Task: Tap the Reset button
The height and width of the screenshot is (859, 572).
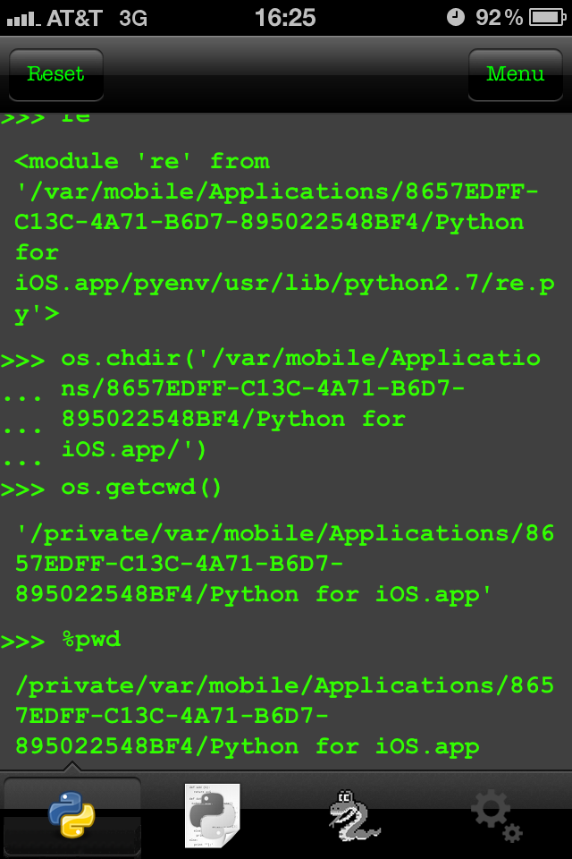Action: [x=55, y=74]
